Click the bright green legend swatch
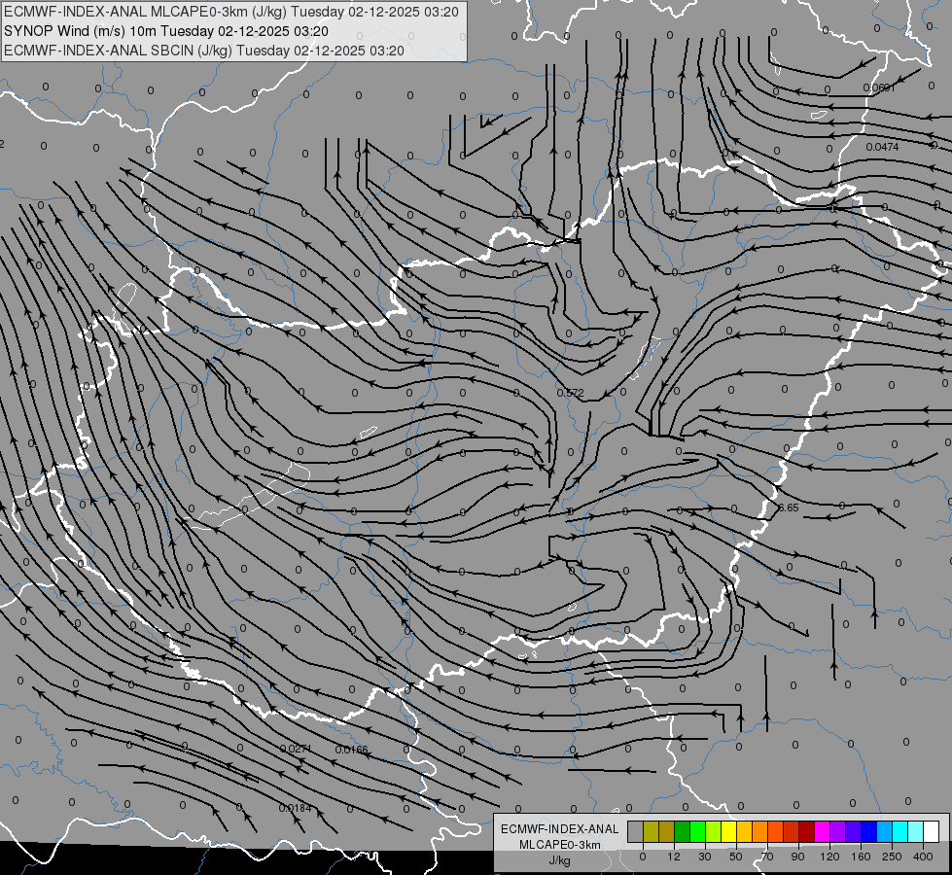The height and width of the screenshot is (875, 952). pos(697,831)
